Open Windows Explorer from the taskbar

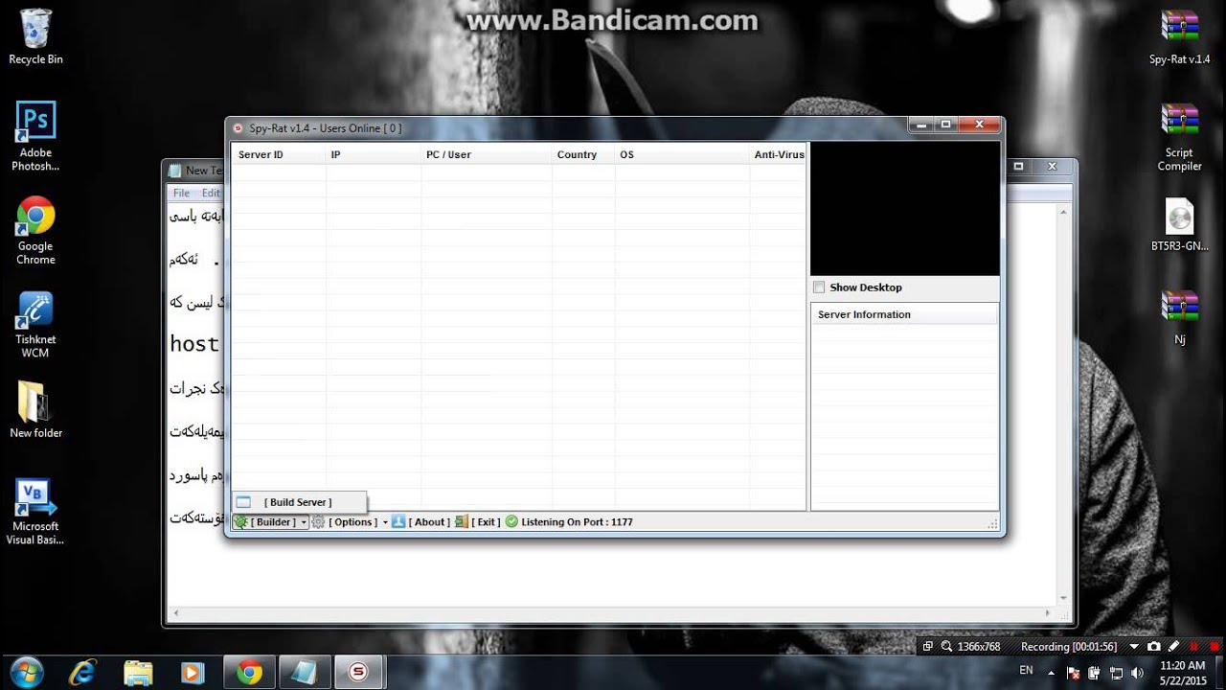point(138,673)
